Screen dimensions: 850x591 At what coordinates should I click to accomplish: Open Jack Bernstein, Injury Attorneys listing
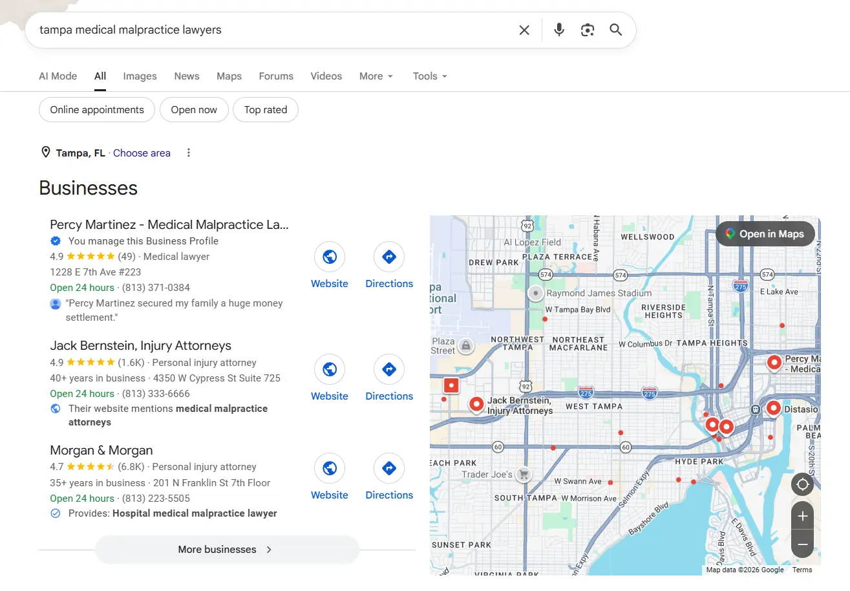140,346
